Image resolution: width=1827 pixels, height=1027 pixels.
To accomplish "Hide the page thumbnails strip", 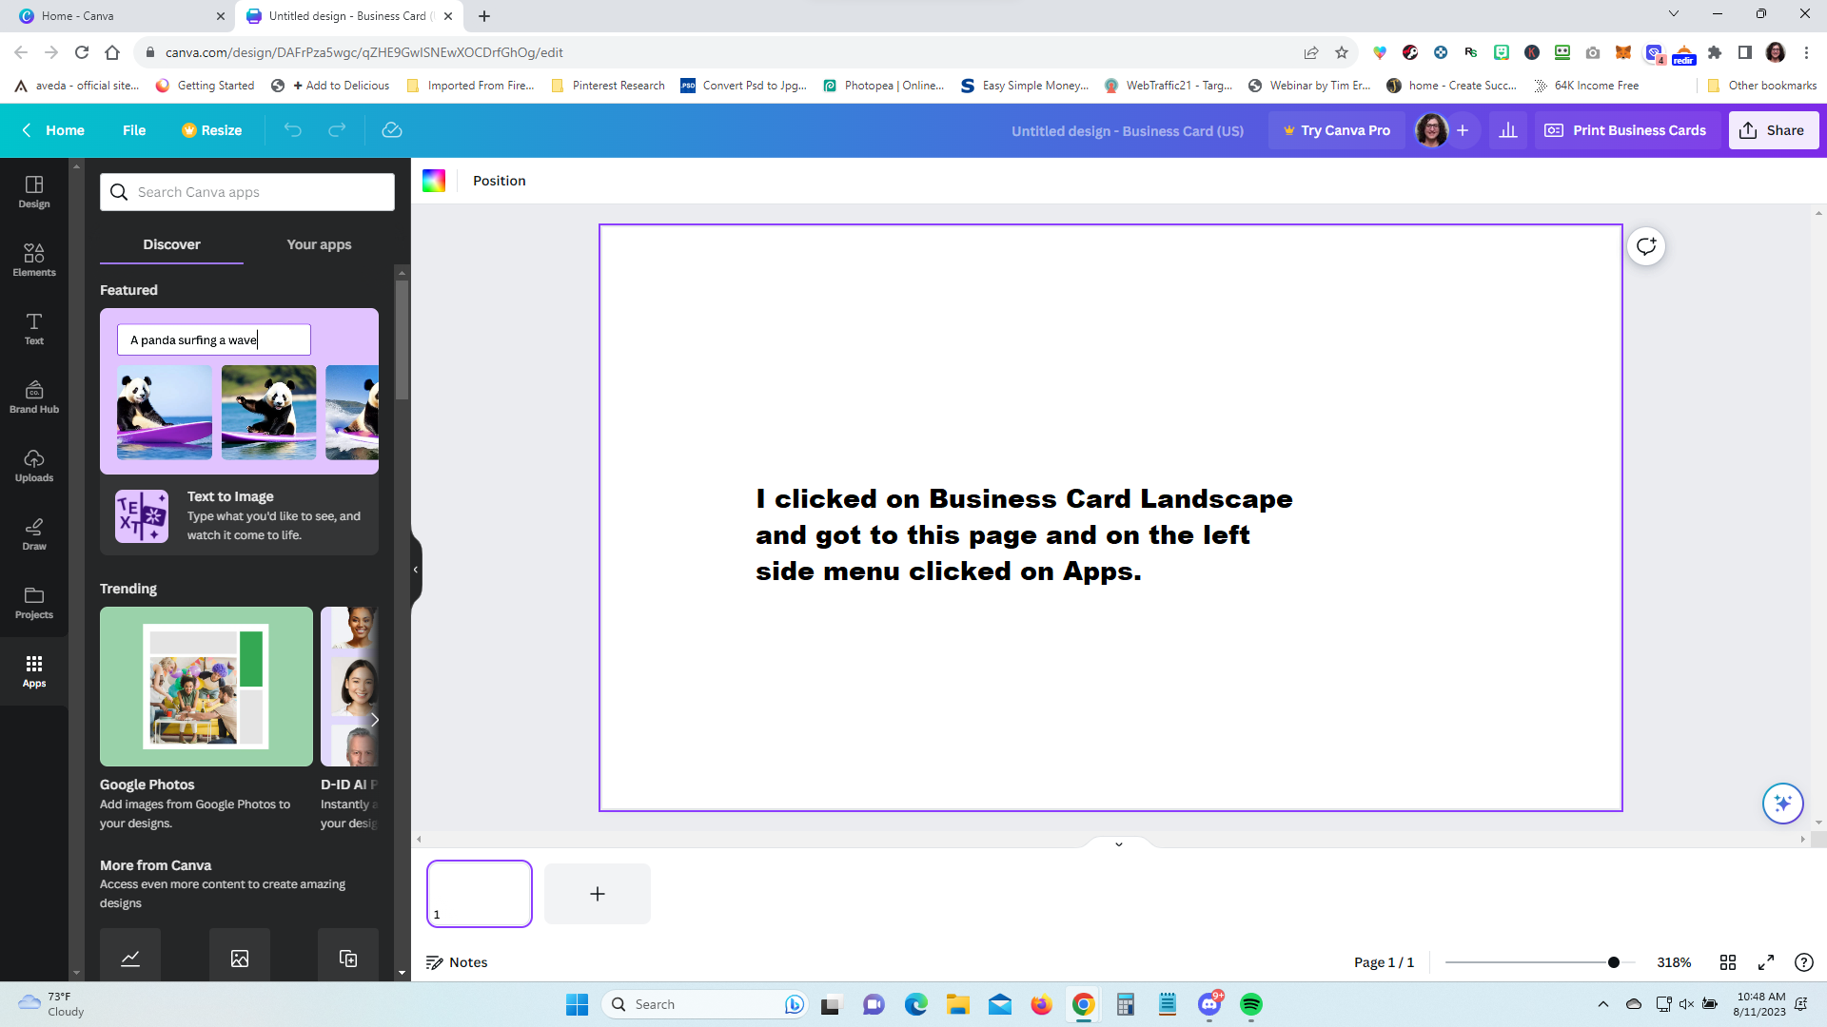I will click(x=1119, y=843).
